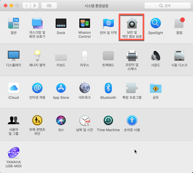The width and height of the screenshot is (193, 173).
Task: Click the 검색 search field
Action: point(167,5)
